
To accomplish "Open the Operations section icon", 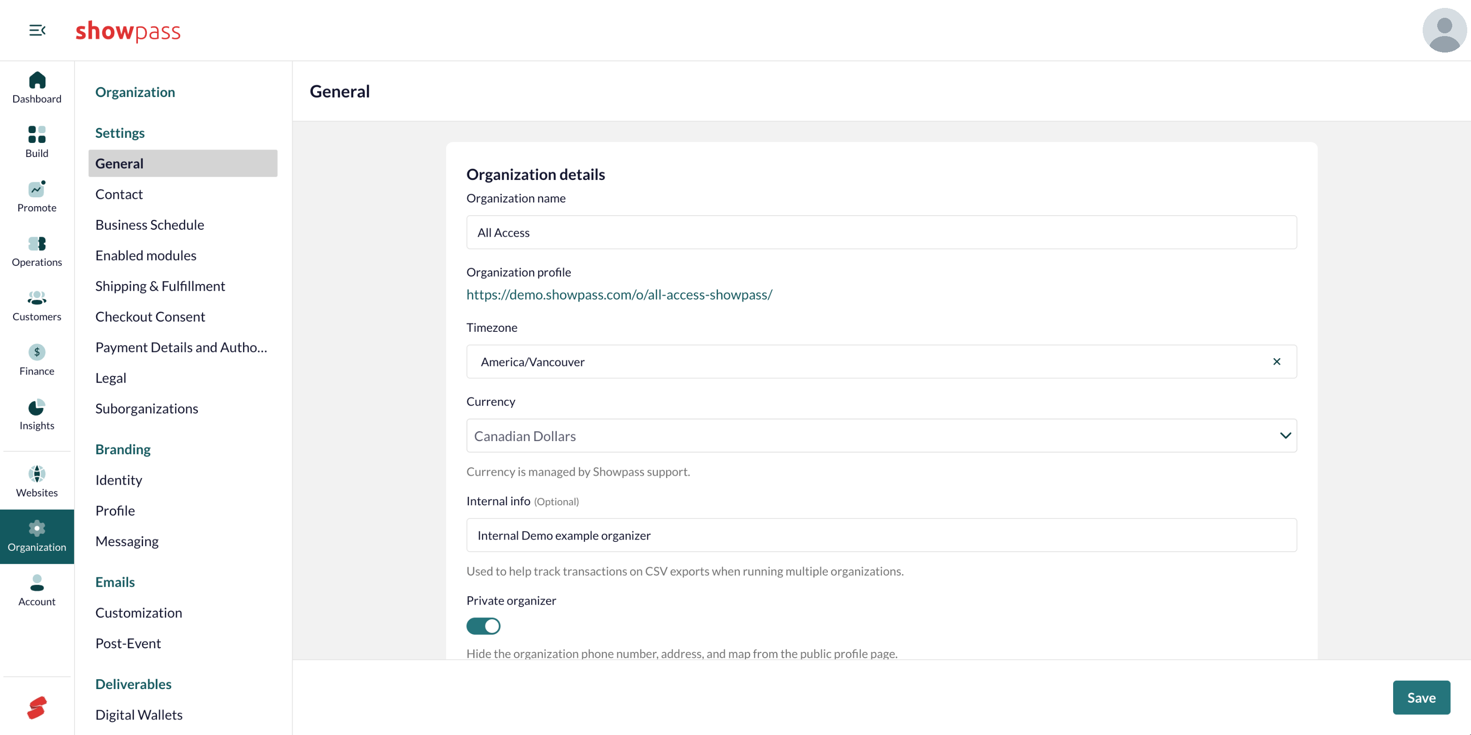I will [x=37, y=244].
